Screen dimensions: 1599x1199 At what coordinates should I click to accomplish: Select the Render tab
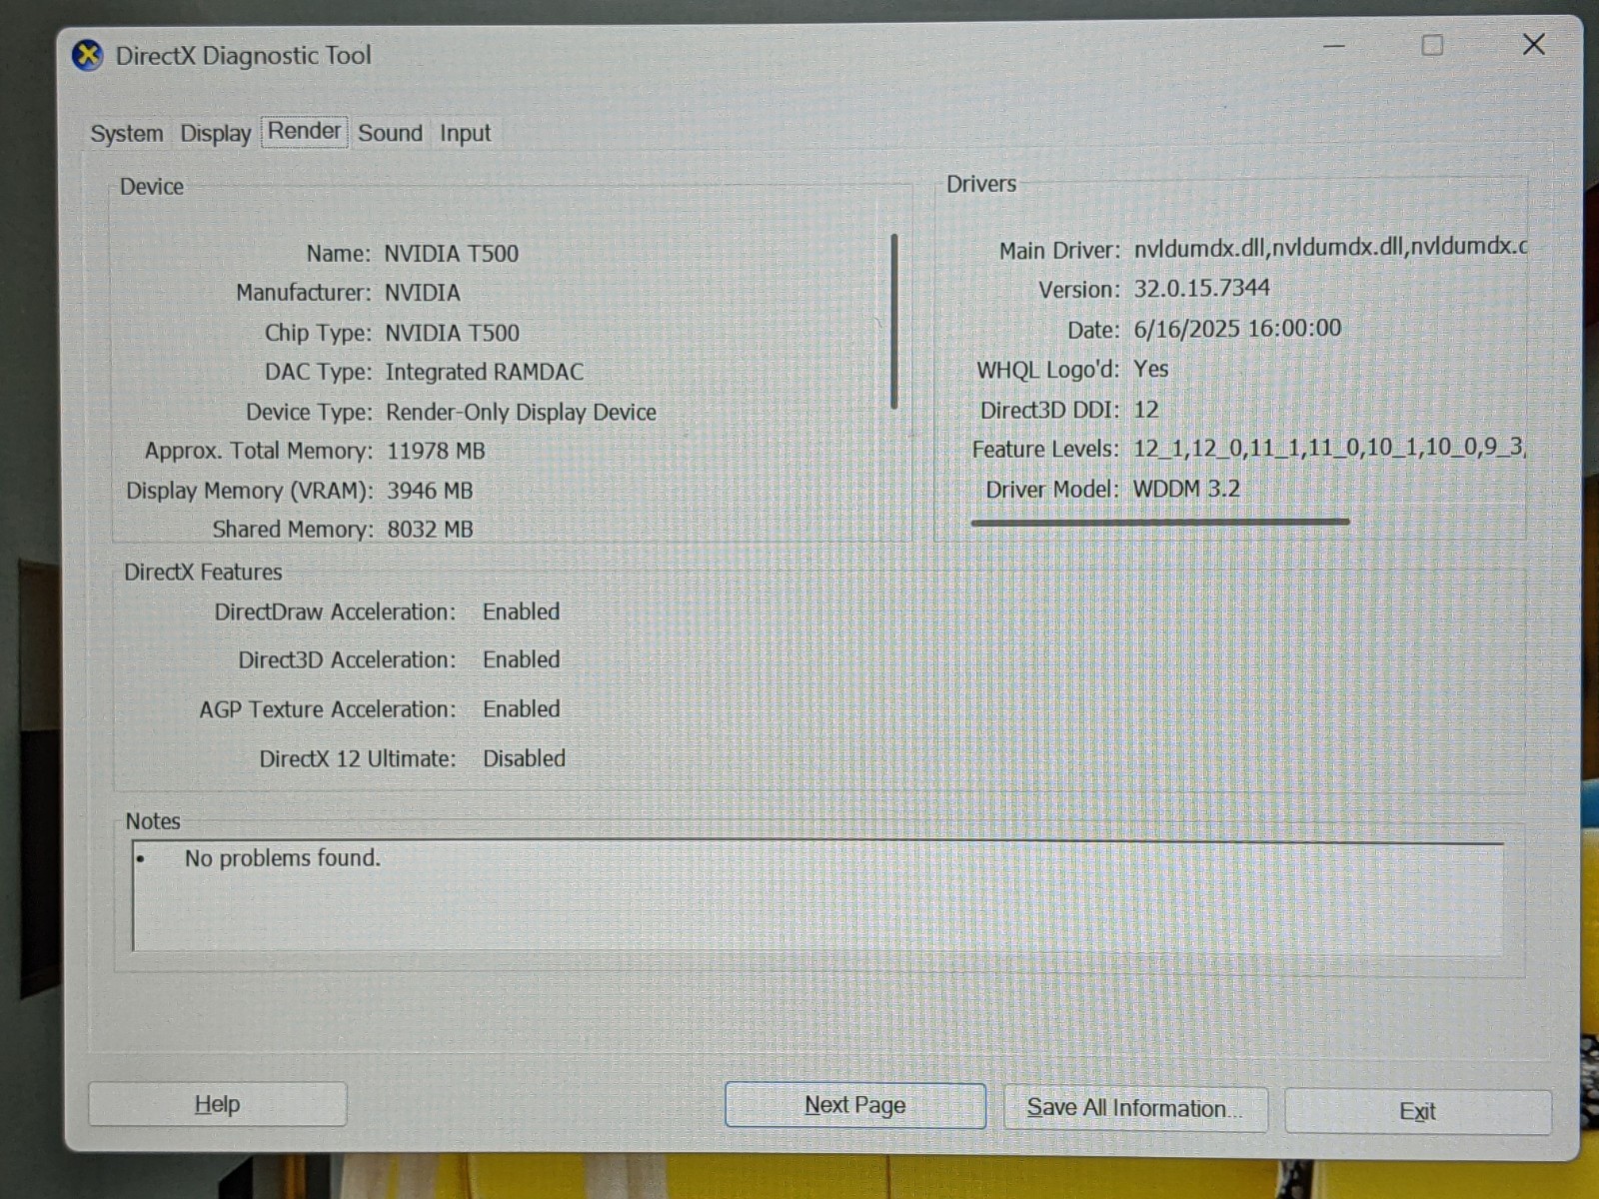[x=305, y=131]
